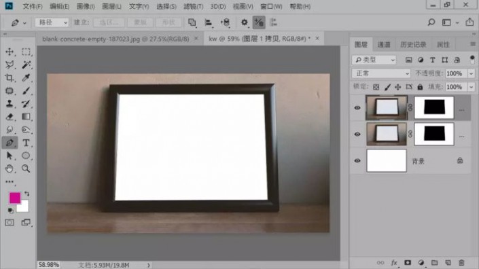Select the Lasso tool
Viewport: 479px width, 269px height.
[x=10, y=65]
